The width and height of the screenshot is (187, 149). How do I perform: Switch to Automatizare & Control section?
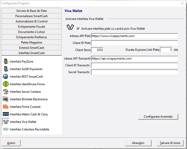pyautogui.click(x=32, y=21)
